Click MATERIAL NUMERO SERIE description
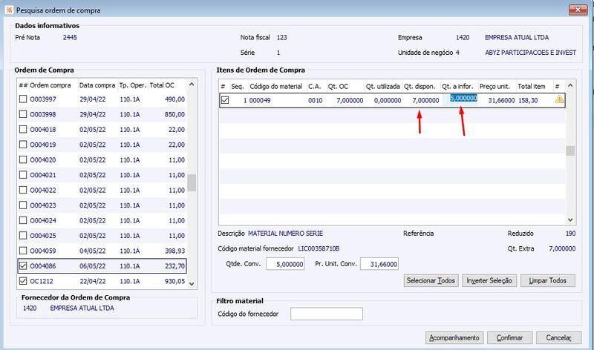The image size is (594, 350). [x=285, y=234]
